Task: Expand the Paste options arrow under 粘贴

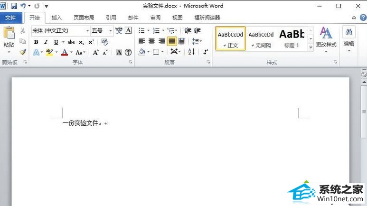Action: tap(9, 52)
